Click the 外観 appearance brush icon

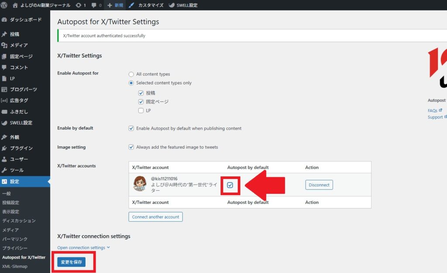click(x=4, y=137)
